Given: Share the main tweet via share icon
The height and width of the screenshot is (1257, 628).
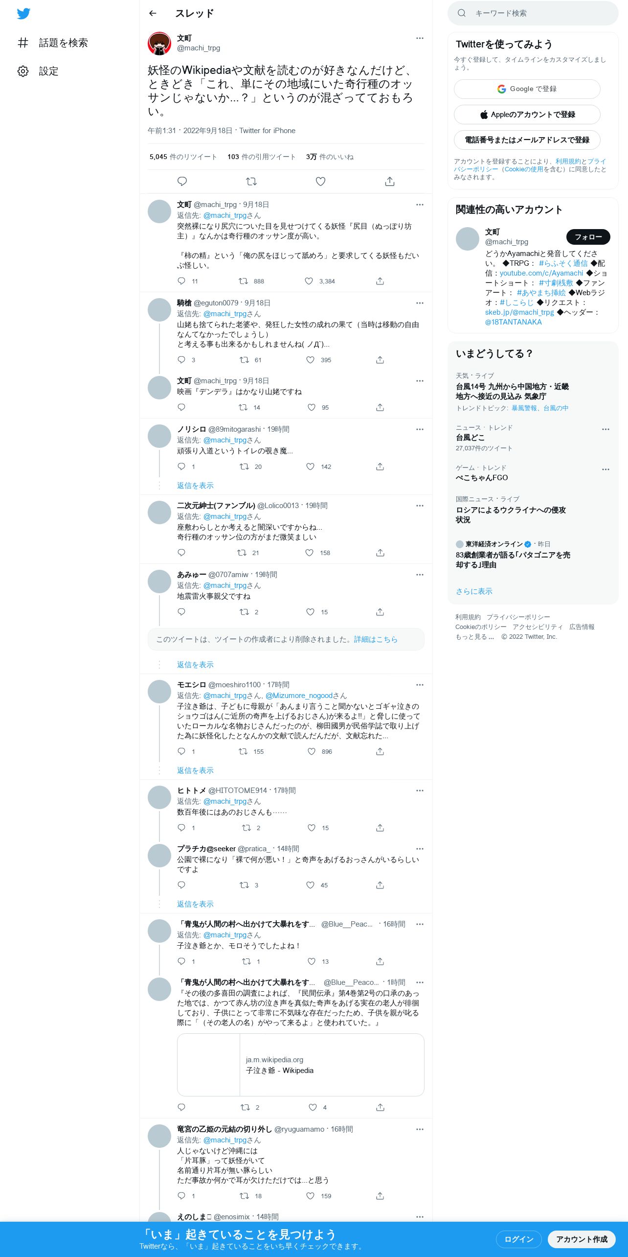Looking at the screenshot, I should point(390,182).
